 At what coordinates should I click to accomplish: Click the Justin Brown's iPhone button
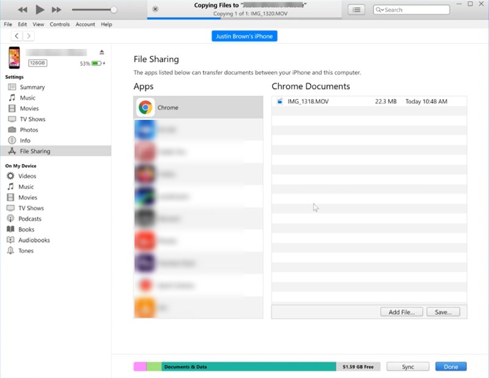[x=244, y=36]
